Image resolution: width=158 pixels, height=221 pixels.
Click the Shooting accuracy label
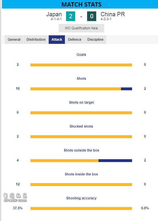pos(81,198)
